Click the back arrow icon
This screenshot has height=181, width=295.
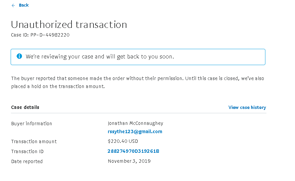13,5
